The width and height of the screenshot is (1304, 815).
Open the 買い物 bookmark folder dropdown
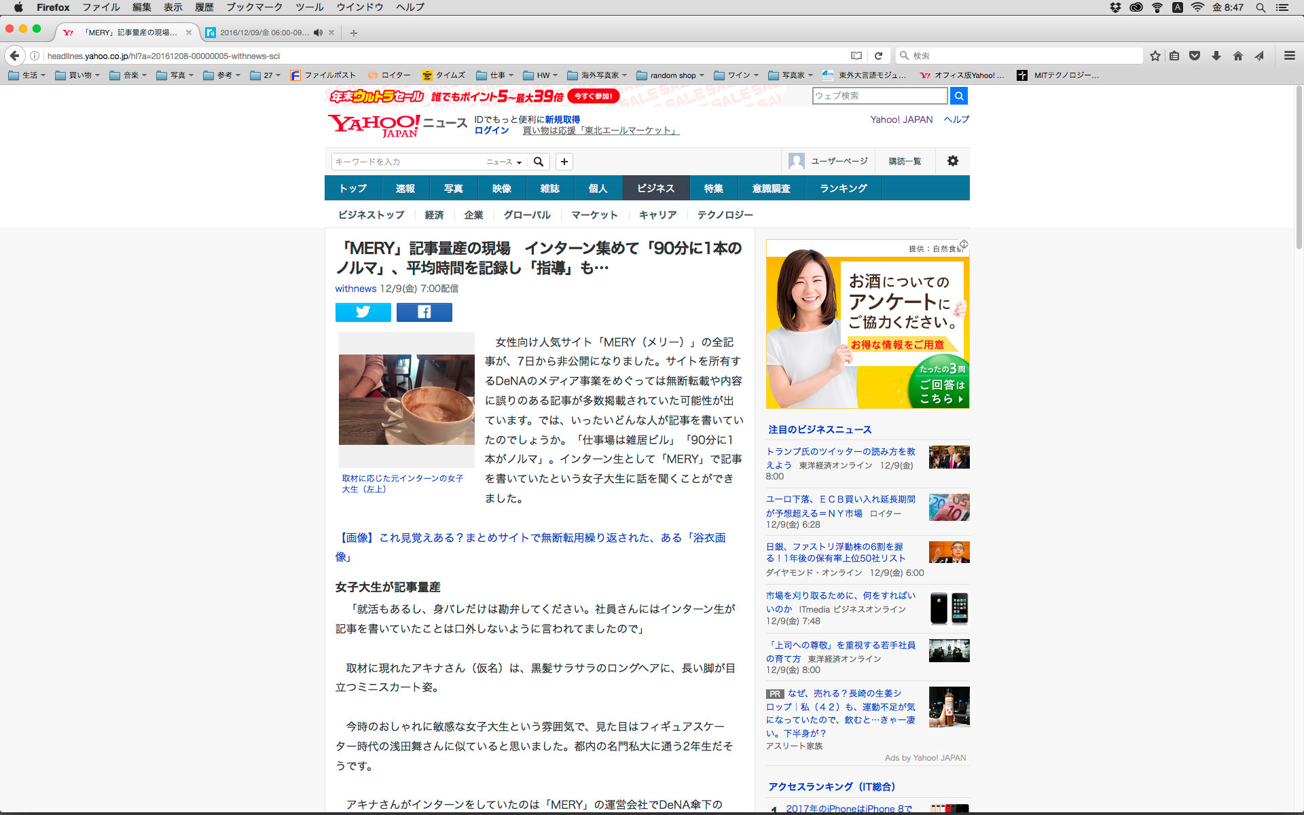(78, 75)
